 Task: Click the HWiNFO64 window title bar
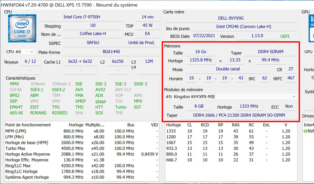[157, 5]
